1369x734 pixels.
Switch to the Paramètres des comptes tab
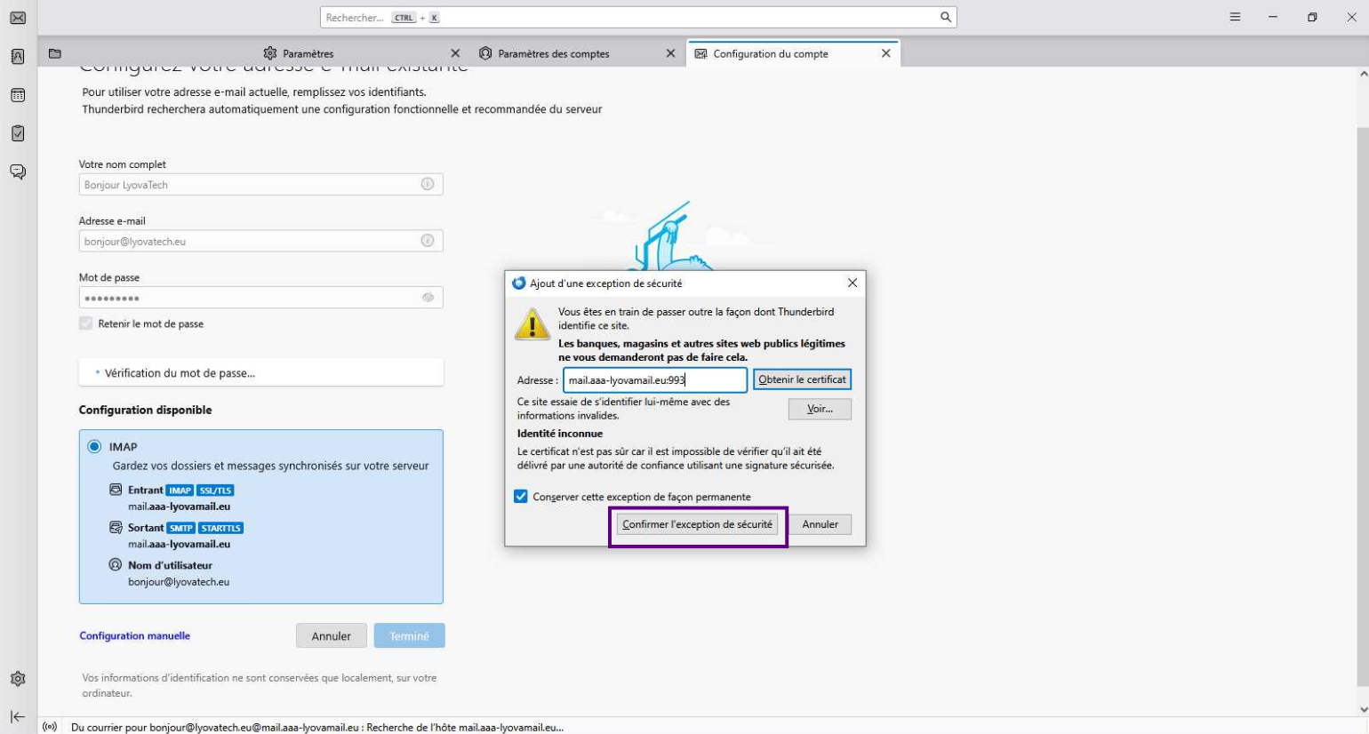point(576,53)
